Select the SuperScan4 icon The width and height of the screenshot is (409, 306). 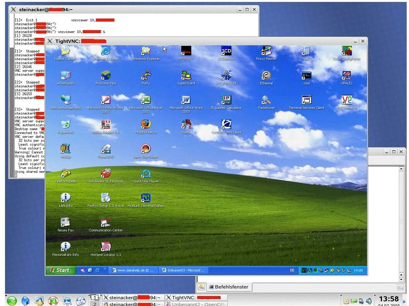186,76
